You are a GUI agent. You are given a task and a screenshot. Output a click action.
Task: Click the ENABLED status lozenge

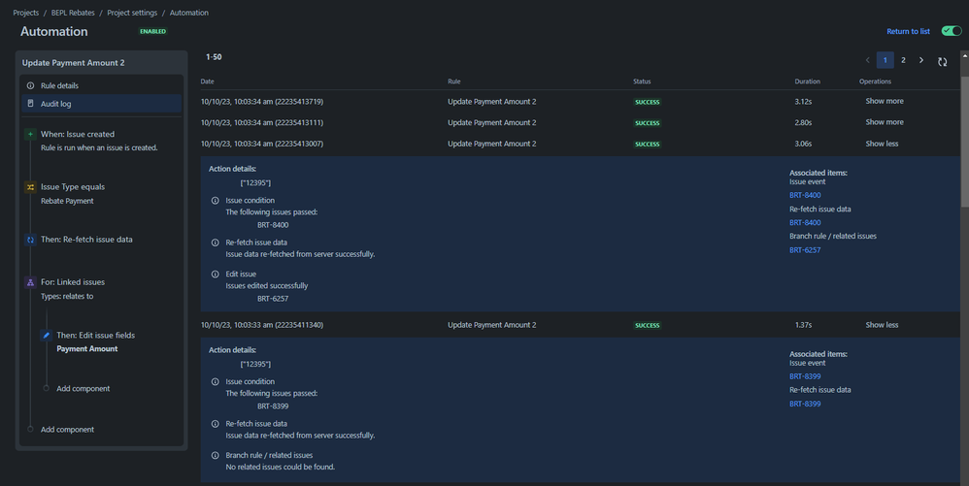pos(152,31)
